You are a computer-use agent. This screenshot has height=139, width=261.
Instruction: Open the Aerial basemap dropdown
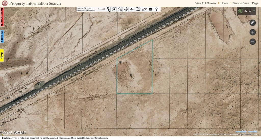(246, 11)
